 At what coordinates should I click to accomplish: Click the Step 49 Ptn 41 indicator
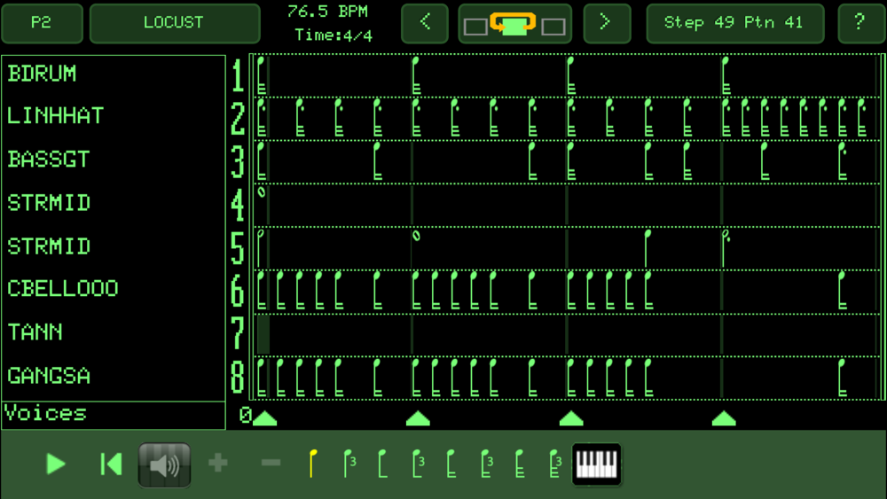pyautogui.click(x=734, y=23)
